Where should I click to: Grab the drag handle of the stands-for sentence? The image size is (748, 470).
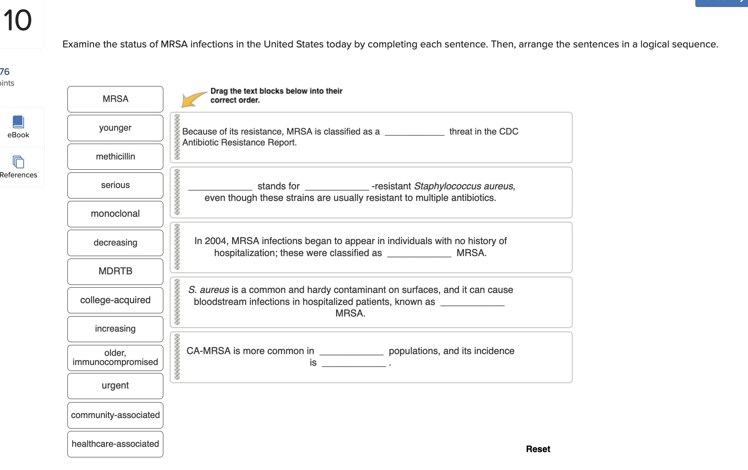coord(177,192)
